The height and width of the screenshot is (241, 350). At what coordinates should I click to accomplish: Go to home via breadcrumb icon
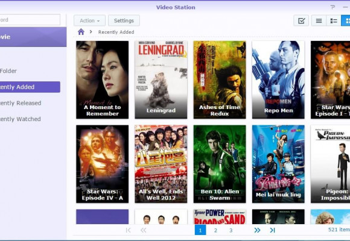click(81, 32)
